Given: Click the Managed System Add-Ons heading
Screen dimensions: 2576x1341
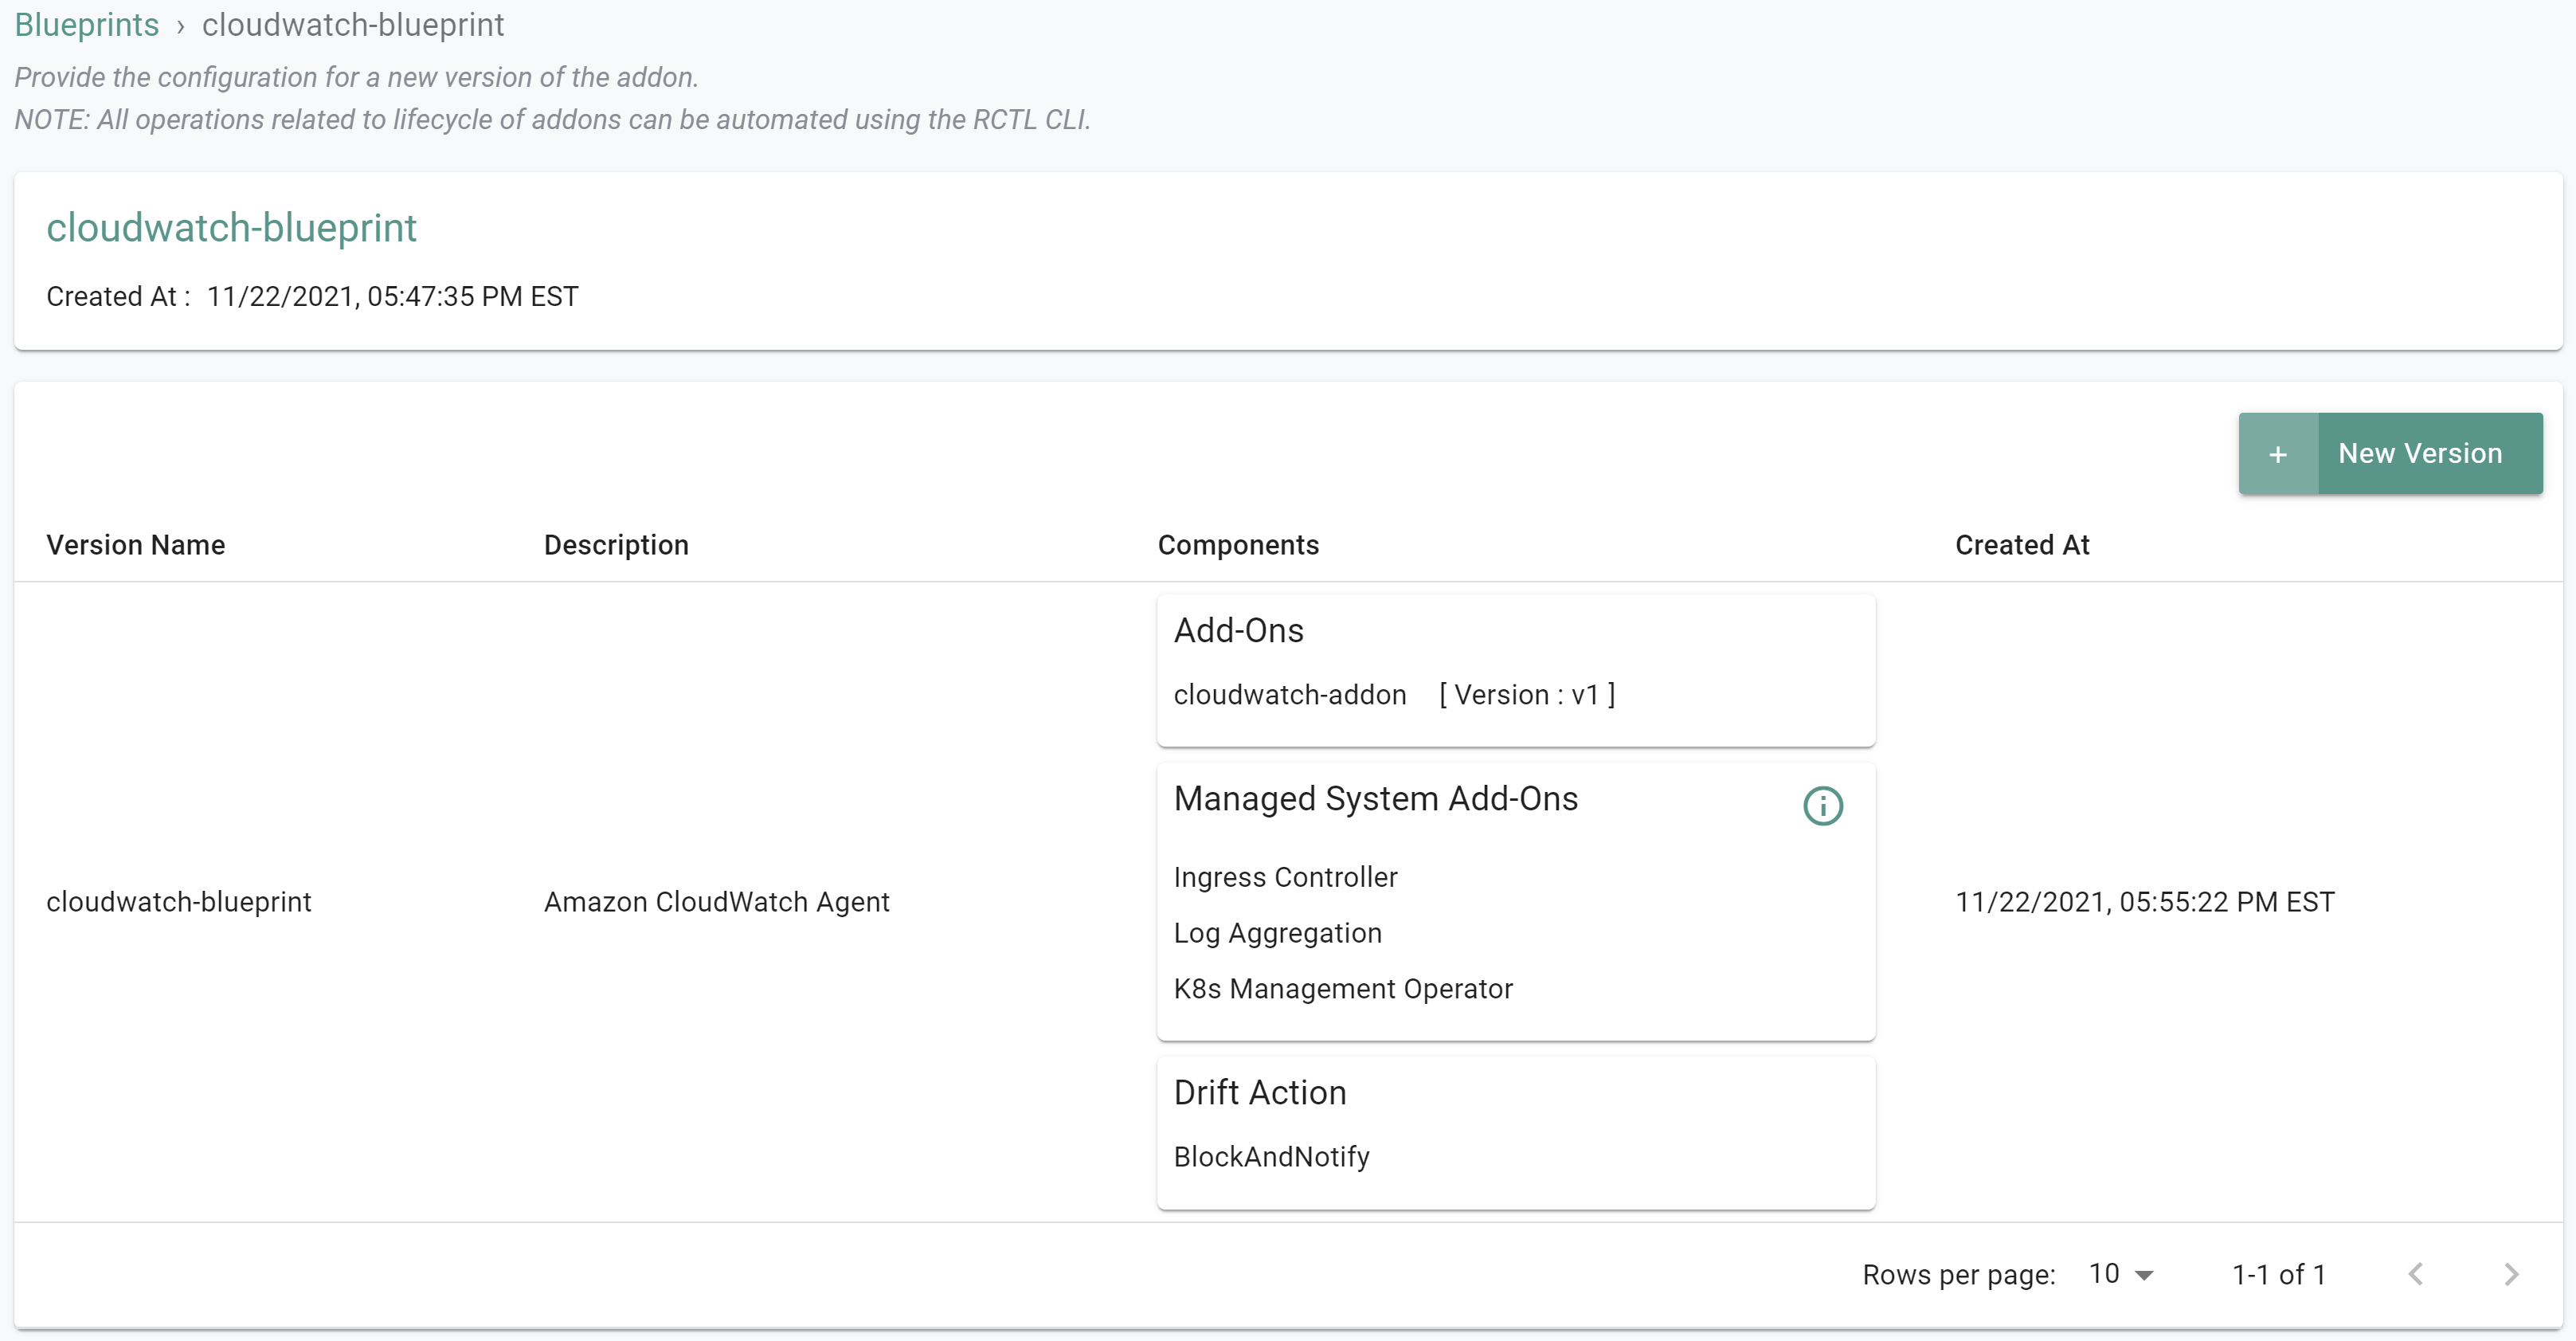Looking at the screenshot, I should coord(1376,799).
